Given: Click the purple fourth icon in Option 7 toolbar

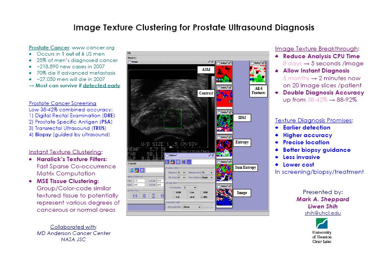Looking at the screenshot, I should (184, 162).
